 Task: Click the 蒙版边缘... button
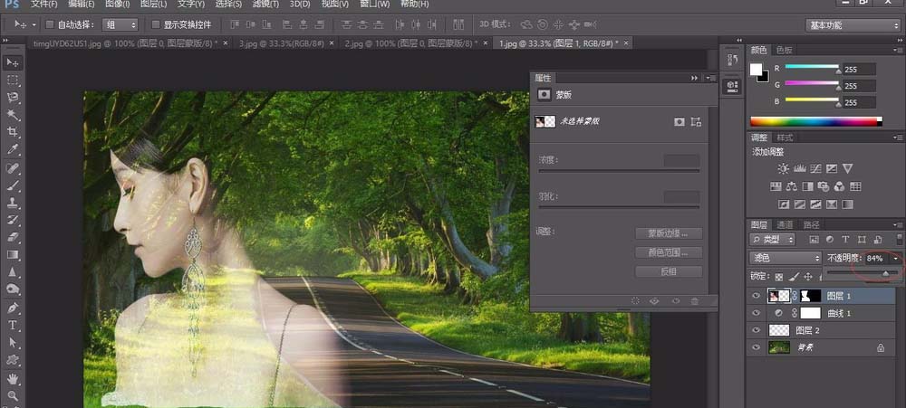tap(669, 233)
